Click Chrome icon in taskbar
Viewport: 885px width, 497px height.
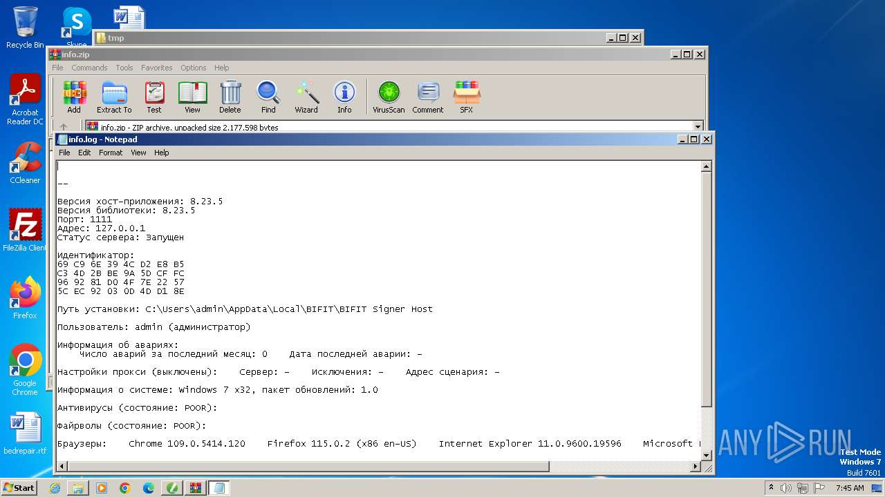pos(125,488)
